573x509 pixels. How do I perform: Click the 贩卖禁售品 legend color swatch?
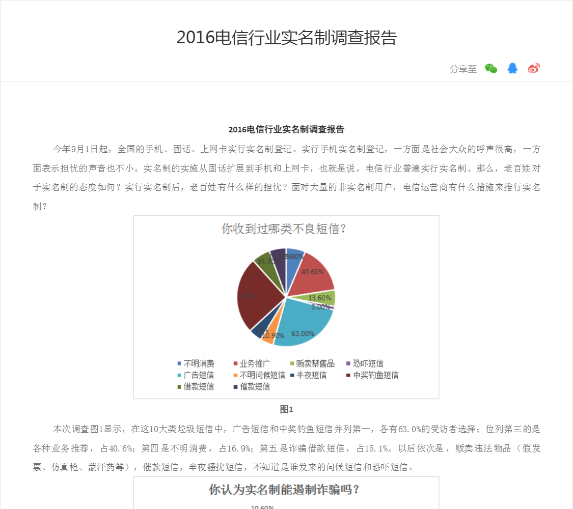tap(292, 363)
